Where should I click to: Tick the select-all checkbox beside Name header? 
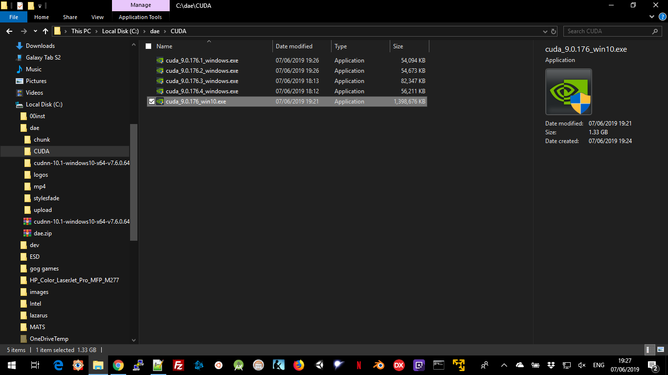pyautogui.click(x=149, y=46)
